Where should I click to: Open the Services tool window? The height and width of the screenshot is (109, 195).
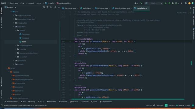tap(74, 102)
